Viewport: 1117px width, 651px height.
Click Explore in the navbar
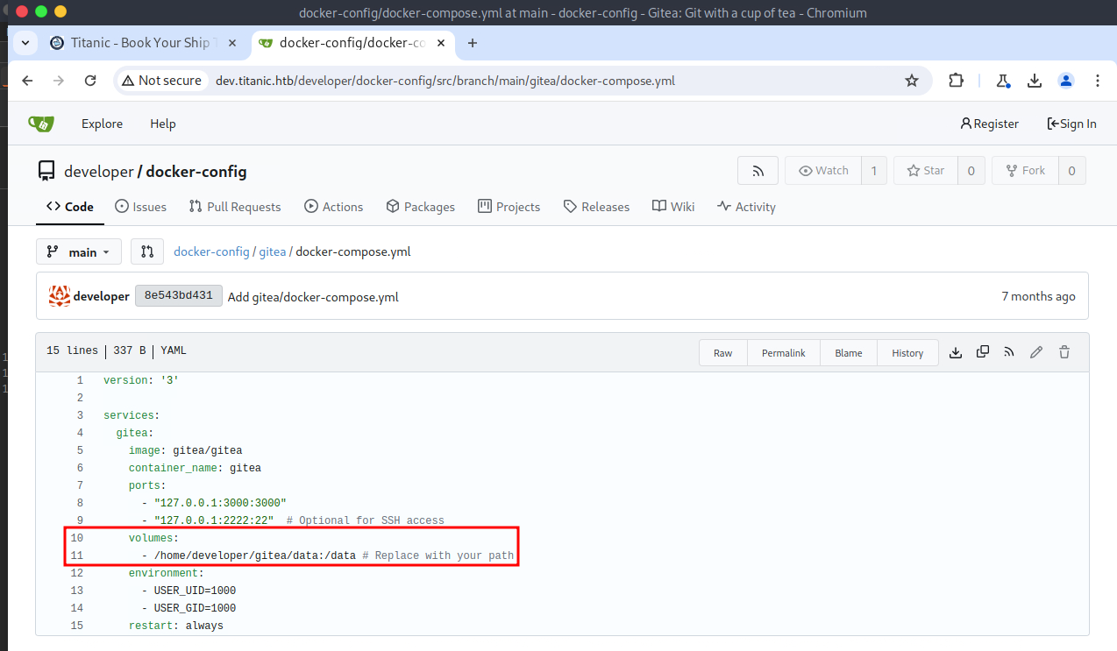[x=102, y=124]
